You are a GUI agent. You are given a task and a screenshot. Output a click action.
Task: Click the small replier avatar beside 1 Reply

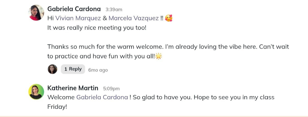52,69
